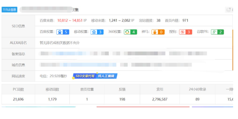Click homepage internal links count 971

[185, 21]
